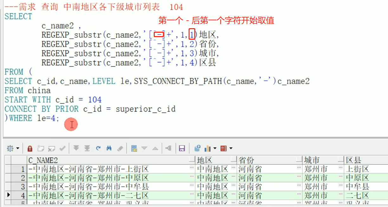Click the REGEXP_substr line ending with 省份
Image resolution: width=388 pixels, height=207 pixels.
pos(130,44)
